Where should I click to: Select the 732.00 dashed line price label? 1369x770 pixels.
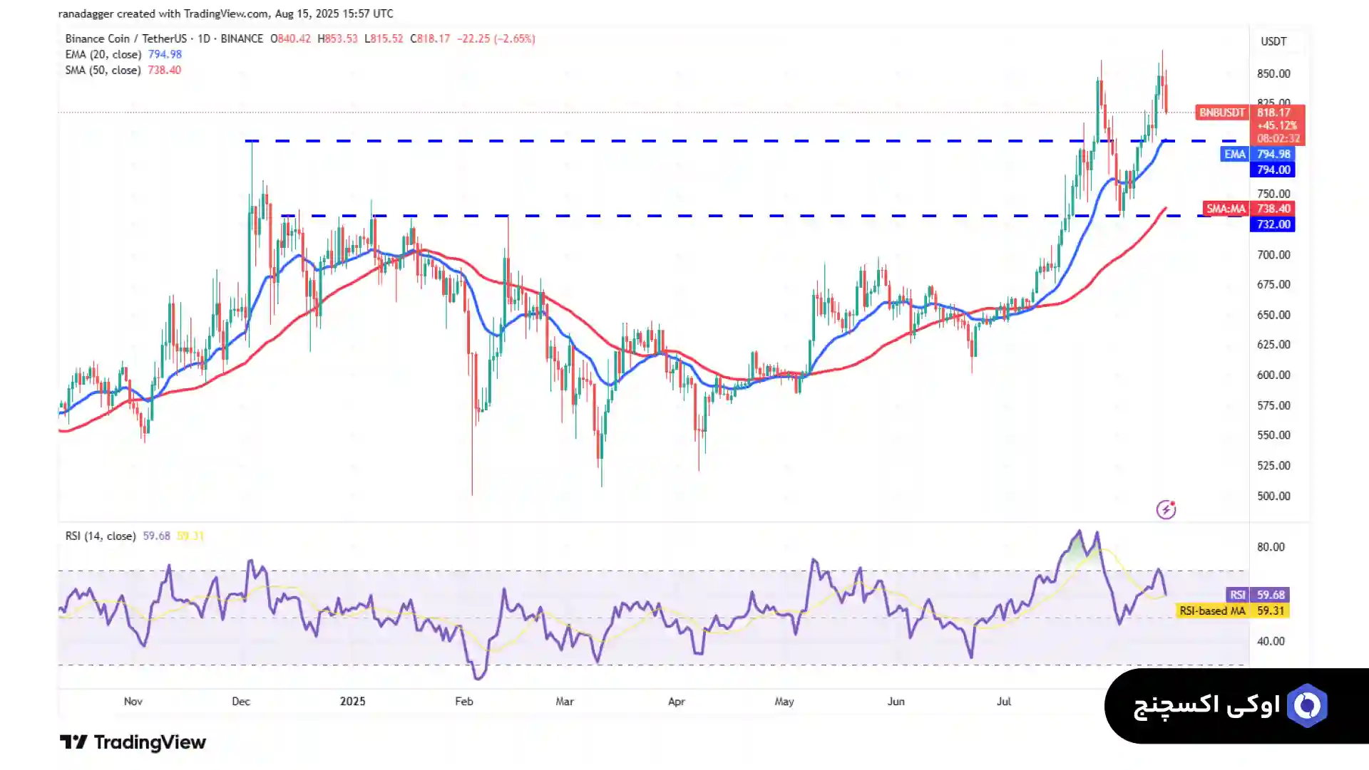[x=1273, y=224]
